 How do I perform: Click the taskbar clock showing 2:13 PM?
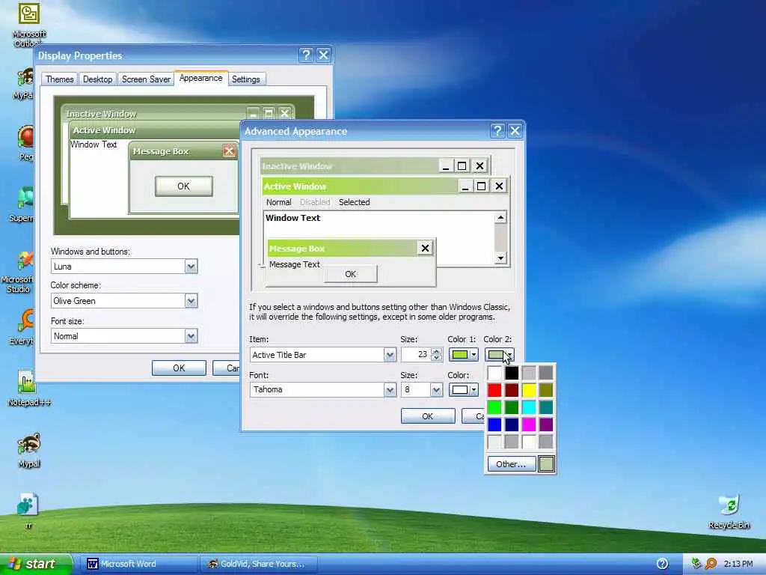click(738, 564)
